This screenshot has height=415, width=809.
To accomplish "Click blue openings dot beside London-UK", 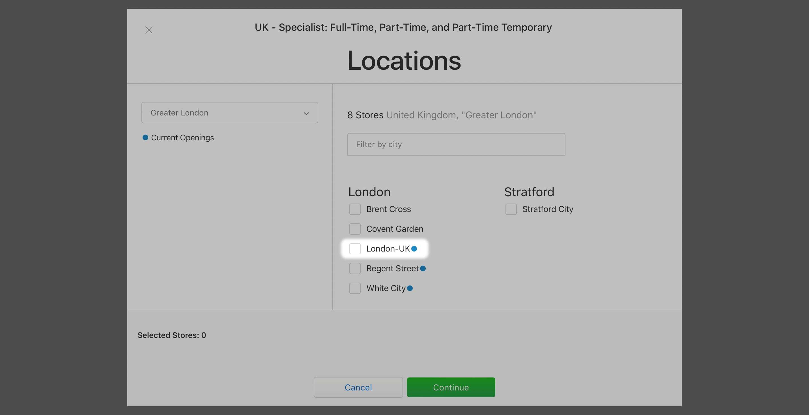I will [414, 249].
